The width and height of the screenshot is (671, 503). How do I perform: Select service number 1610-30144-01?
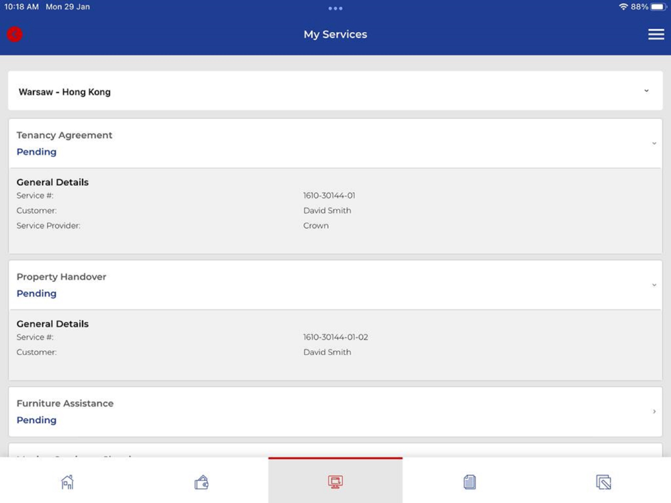329,195
